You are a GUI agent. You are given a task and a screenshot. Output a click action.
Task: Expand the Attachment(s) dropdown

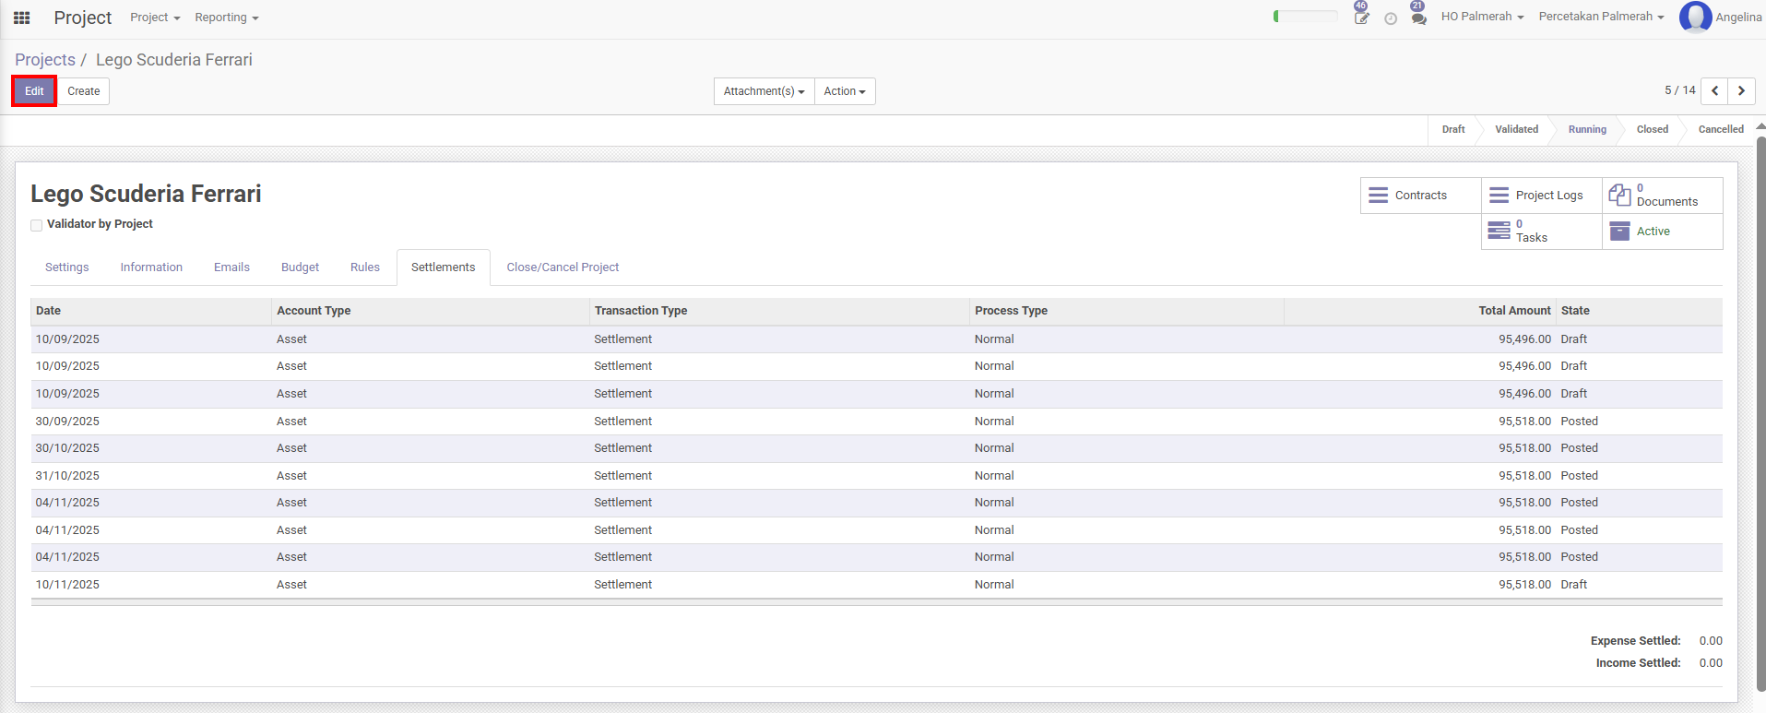[764, 91]
